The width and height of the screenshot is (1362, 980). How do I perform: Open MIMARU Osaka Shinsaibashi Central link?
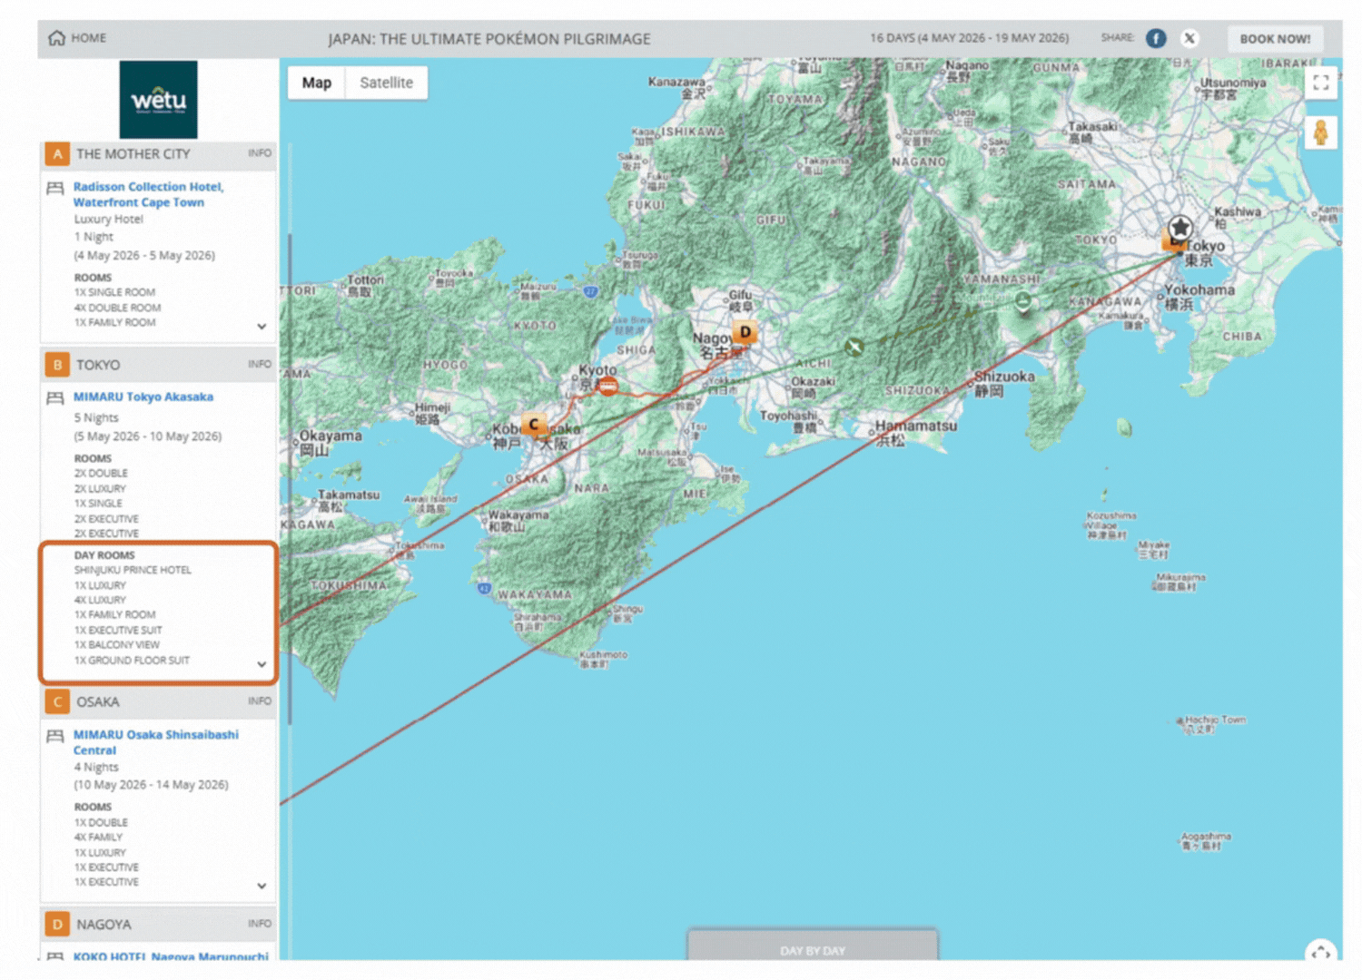click(156, 742)
